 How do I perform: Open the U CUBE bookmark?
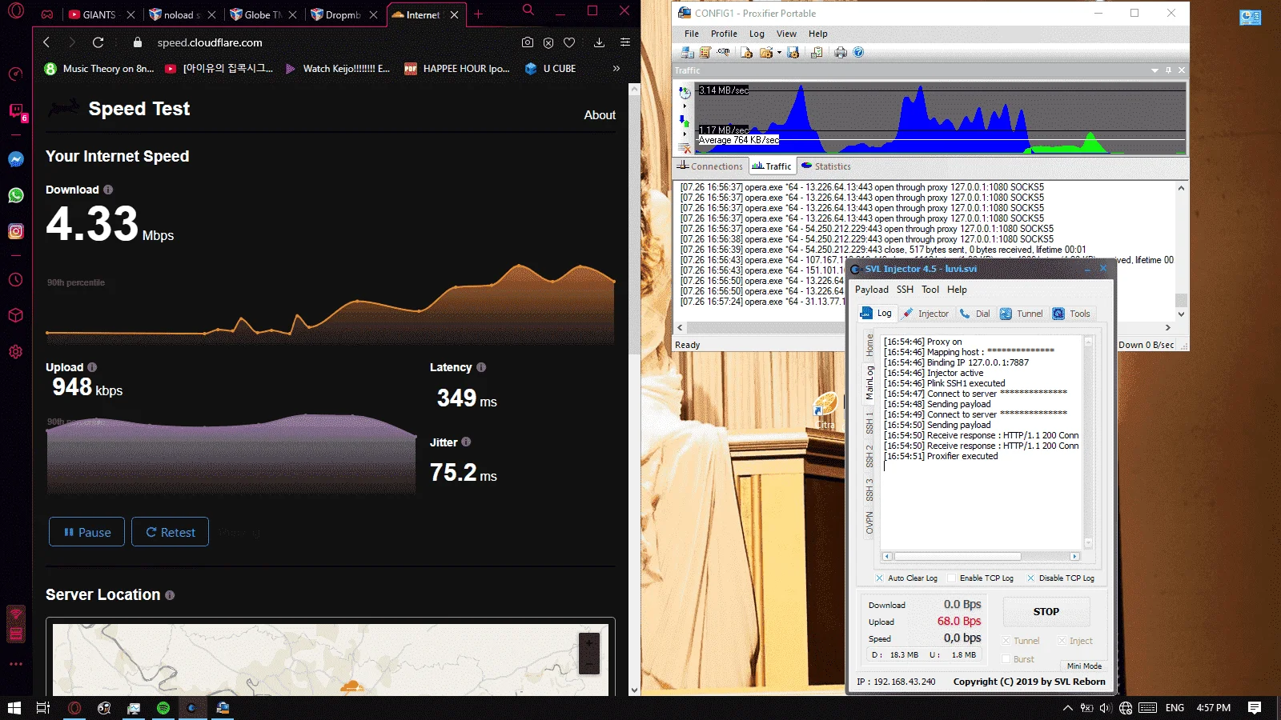[x=551, y=69]
